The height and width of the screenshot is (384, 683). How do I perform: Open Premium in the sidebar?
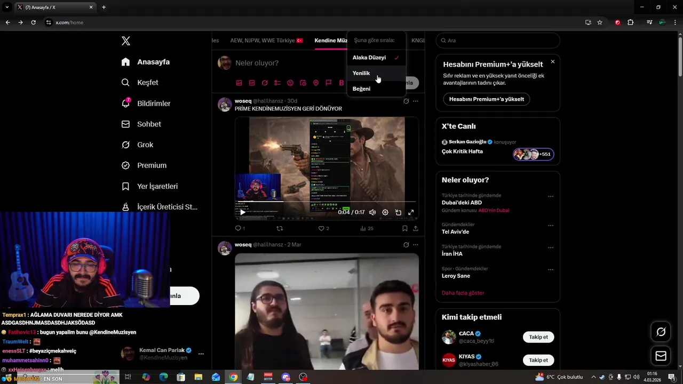[144, 165]
